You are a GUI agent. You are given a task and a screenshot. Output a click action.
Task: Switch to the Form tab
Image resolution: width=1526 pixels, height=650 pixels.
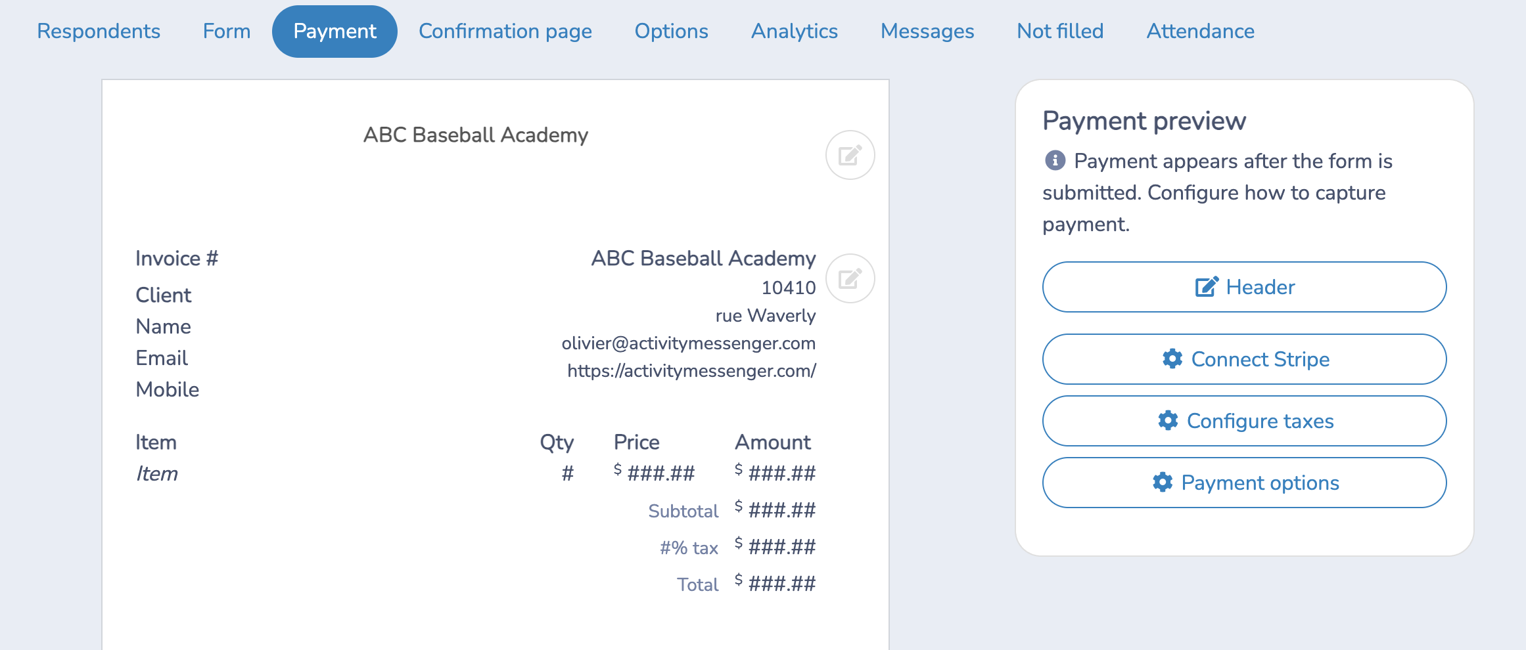[x=227, y=32]
